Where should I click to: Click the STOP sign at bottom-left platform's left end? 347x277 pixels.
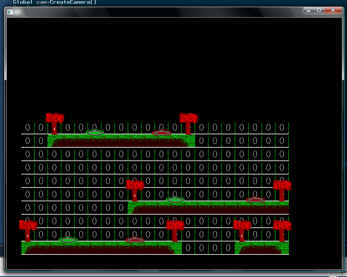(x=28, y=226)
